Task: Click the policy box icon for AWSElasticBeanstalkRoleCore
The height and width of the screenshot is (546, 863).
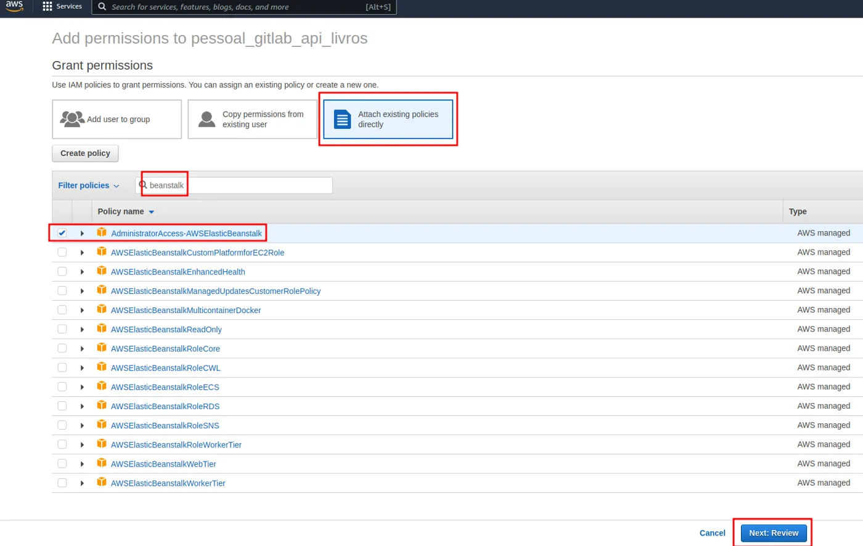Action: click(102, 348)
